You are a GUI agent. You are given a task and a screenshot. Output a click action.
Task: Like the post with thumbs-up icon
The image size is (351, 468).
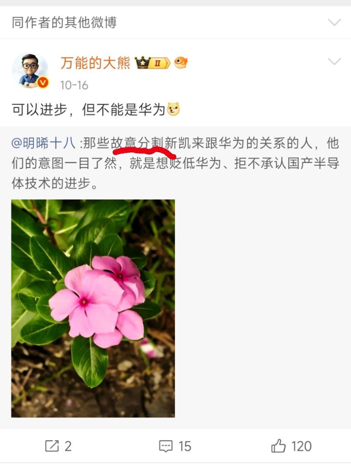pyautogui.click(x=279, y=446)
